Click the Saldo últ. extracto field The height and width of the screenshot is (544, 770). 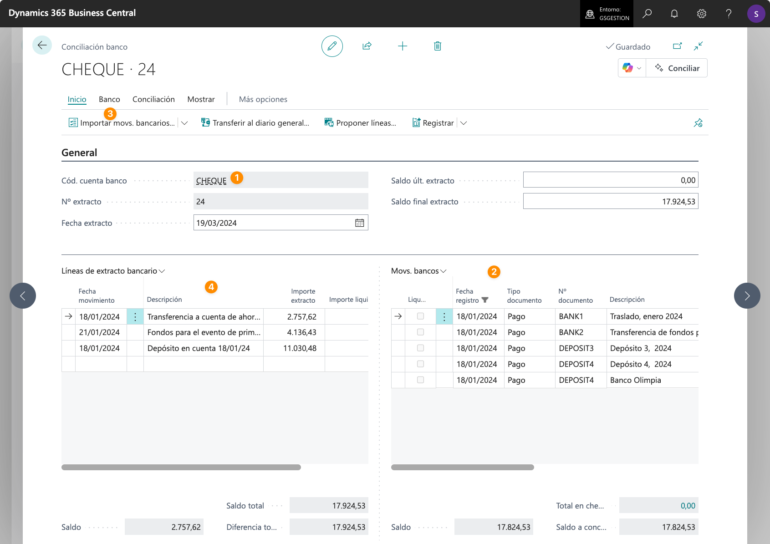click(x=611, y=180)
